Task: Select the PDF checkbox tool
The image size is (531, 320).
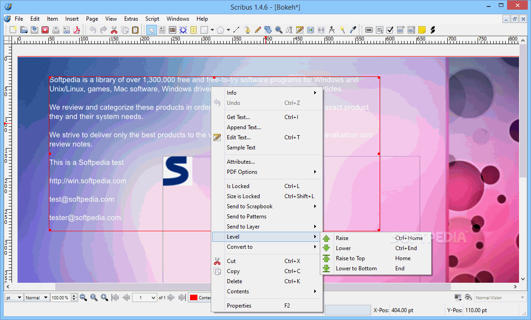Action: pyautogui.click(x=390, y=30)
